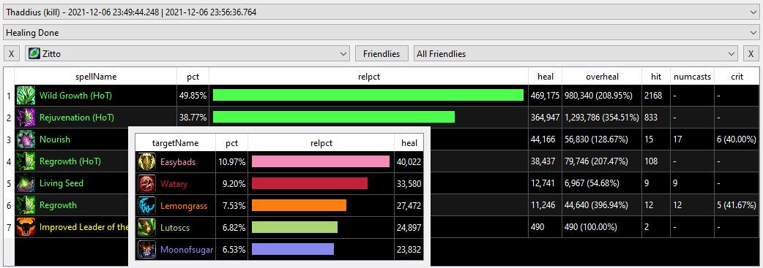Sort by the spellName column header

96,76
